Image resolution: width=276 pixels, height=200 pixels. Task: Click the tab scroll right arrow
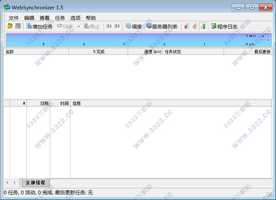click(x=15, y=183)
